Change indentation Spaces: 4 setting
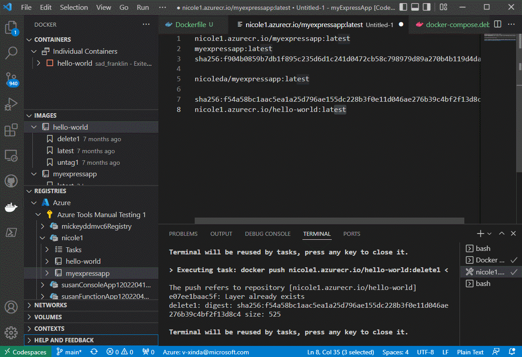 tap(395, 352)
